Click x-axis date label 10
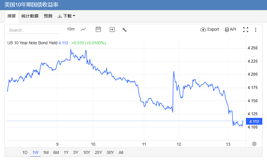 (x=93, y=144)
